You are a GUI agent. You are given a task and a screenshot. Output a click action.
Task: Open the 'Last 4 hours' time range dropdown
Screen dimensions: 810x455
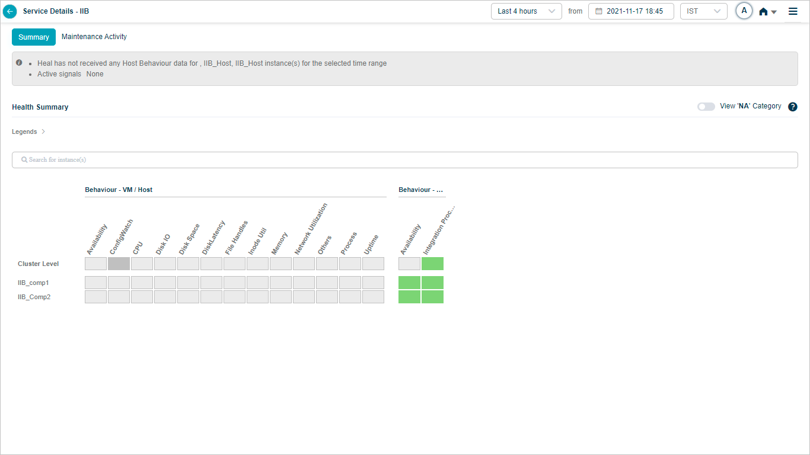click(526, 11)
